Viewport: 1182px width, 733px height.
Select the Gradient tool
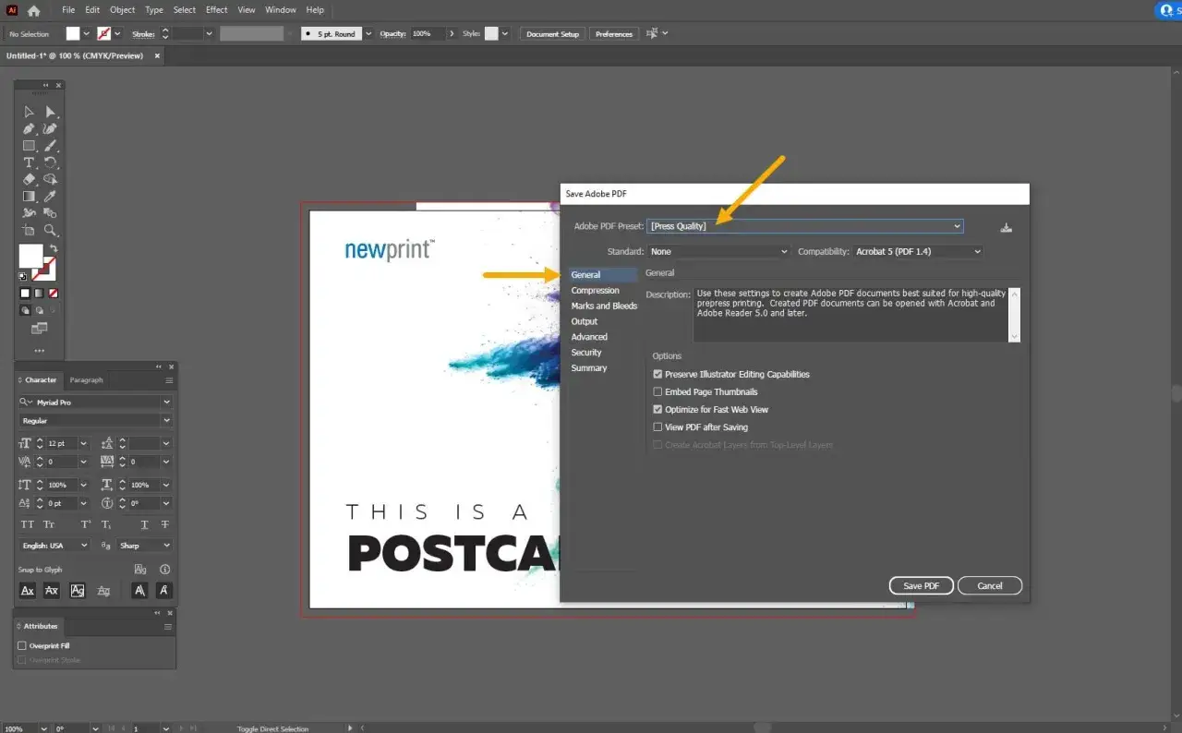[29, 196]
